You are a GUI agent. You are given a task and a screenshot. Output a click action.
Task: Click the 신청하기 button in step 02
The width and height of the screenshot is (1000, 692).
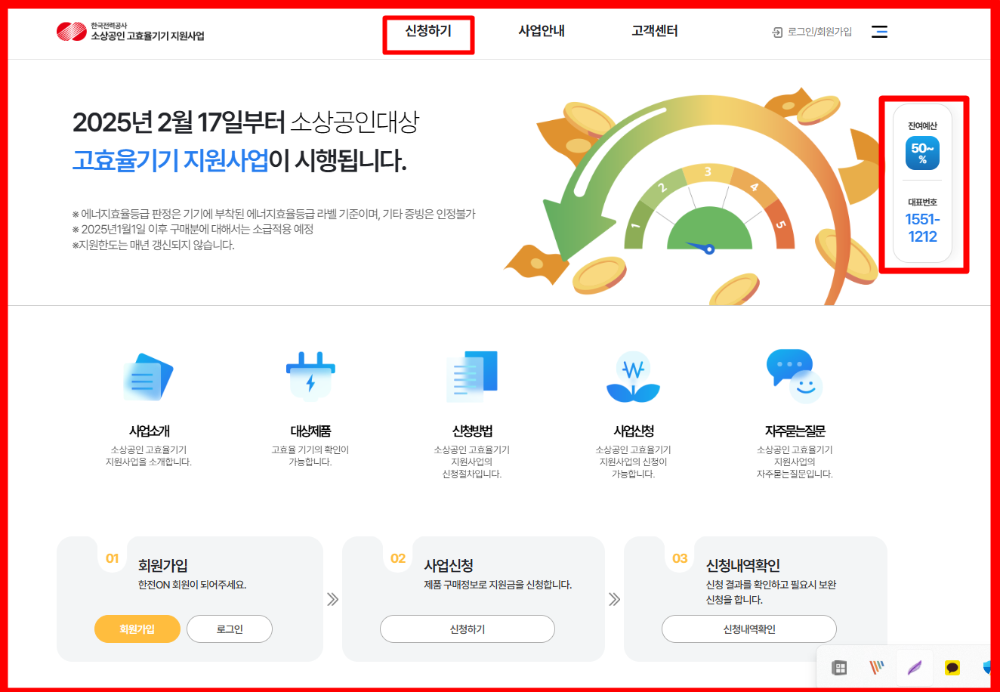[x=468, y=629]
